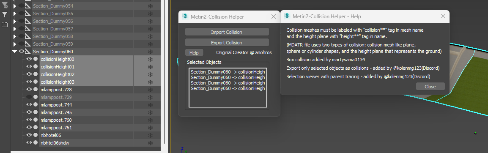
Task: Expand Section_Dummy055 node
Action: pyautogui.click(x=15, y=14)
